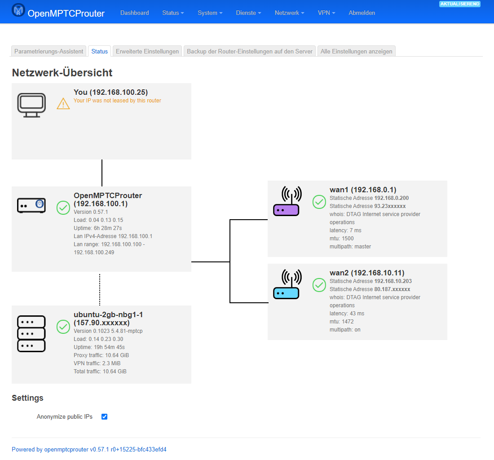Click the orange warning triangle icon
Image resolution: width=494 pixels, height=460 pixels.
(63, 104)
